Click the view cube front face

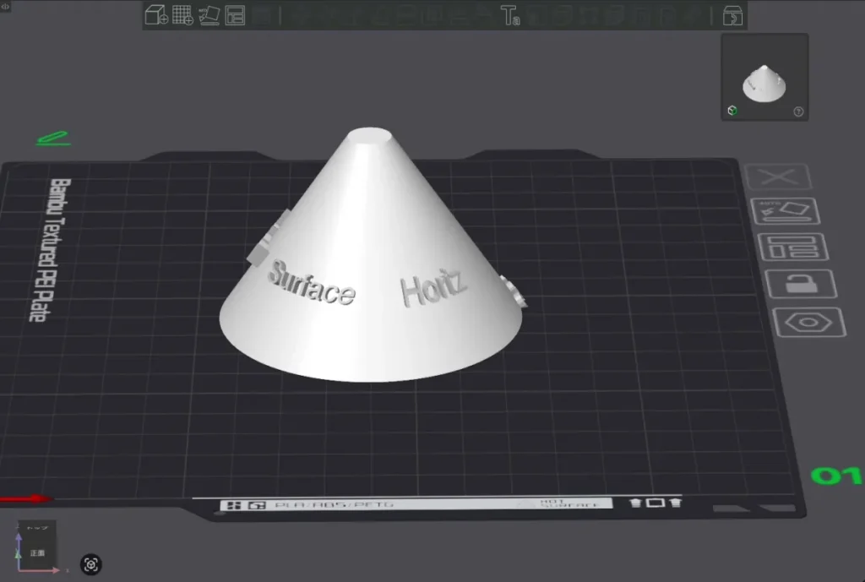coord(37,552)
